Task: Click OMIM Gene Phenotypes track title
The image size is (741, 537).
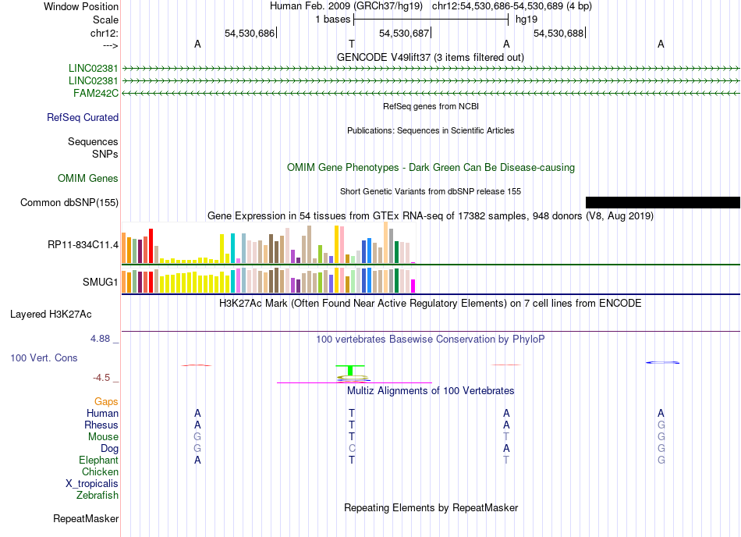Action: point(431,167)
